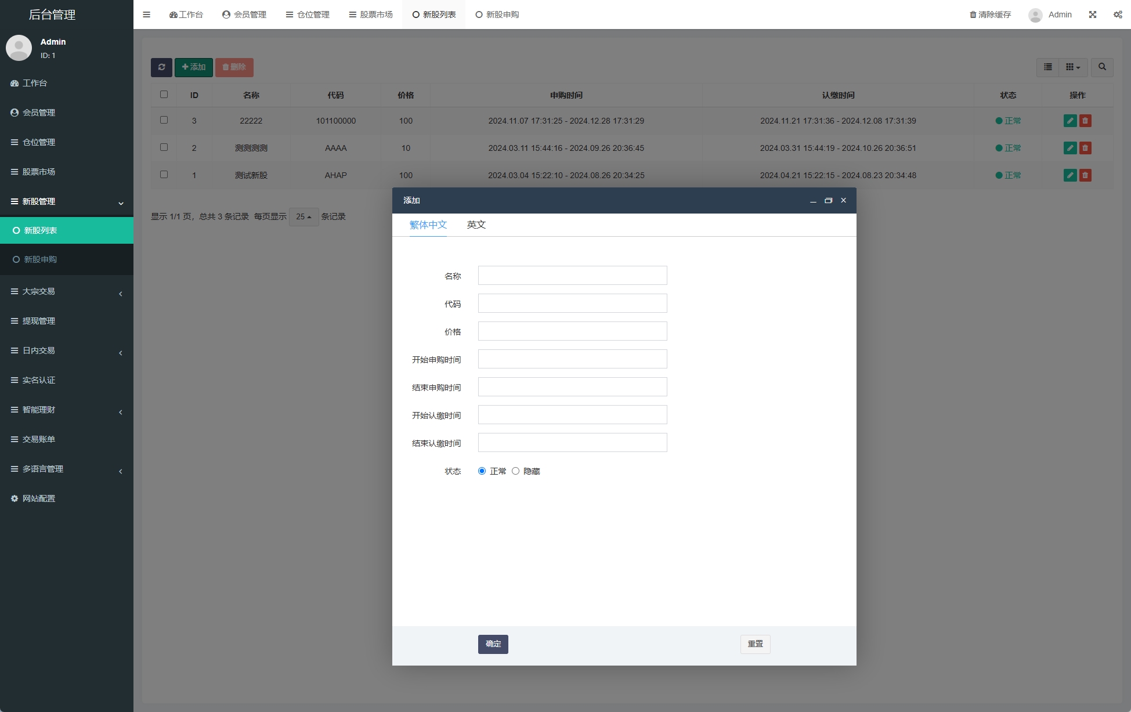This screenshot has width=1131, height=712.
Task: Select the 隐藏 hidden status radio button
Action: click(515, 471)
